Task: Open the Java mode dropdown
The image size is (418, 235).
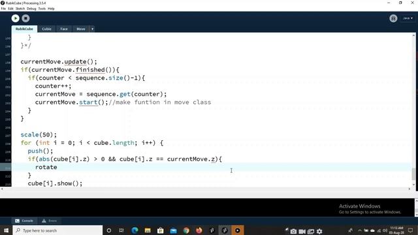Action: click(x=408, y=18)
